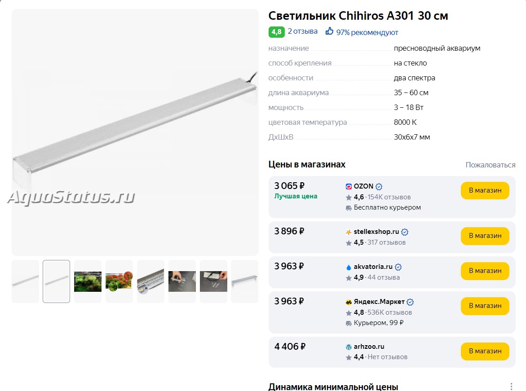This screenshot has width=526, height=391.
Task: Go to OZON store for 3 065 ₽
Action: [485, 190]
